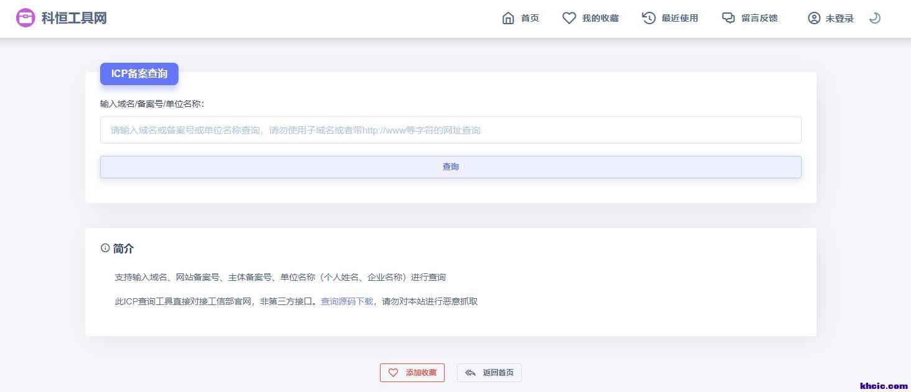The width and height of the screenshot is (911, 392).
Task: Click the 科恒工具网 site title text
Action: coord(74,18)
